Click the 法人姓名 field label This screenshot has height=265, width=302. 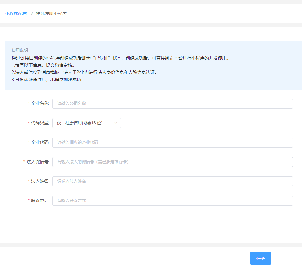(39, 181)
